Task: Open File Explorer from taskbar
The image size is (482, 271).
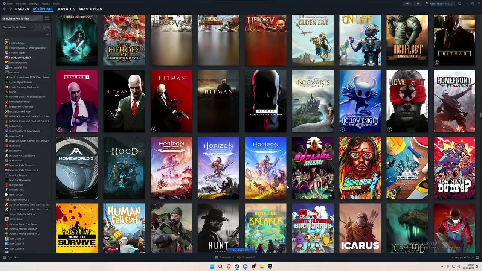Action: 262,266
